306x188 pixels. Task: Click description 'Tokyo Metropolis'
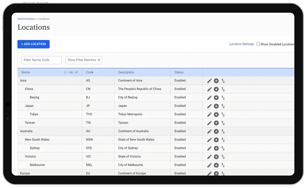click(130, 114)
